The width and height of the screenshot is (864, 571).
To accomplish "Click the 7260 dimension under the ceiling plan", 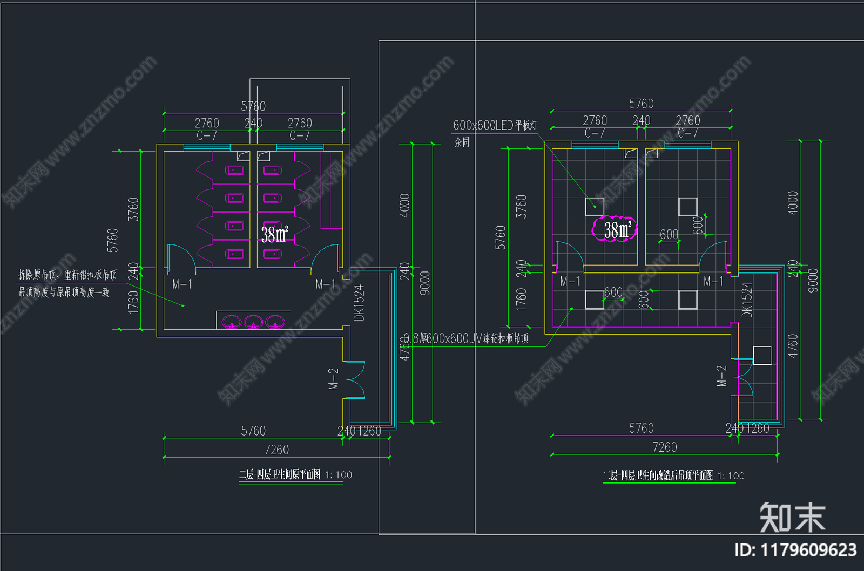I will point(664,447).
